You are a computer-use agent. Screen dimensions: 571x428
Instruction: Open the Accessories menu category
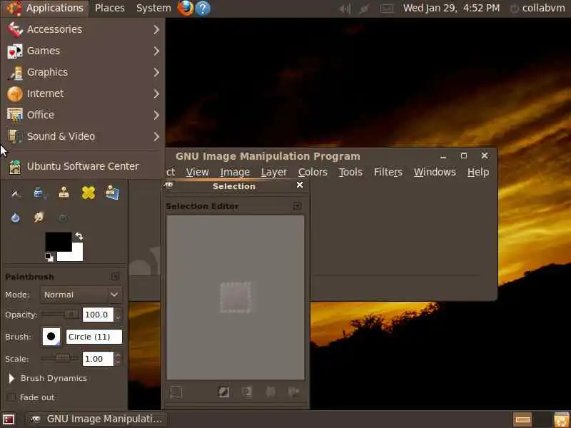[x=83, y=29]
